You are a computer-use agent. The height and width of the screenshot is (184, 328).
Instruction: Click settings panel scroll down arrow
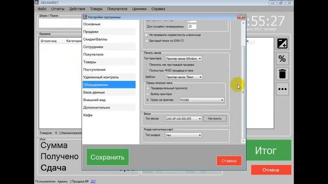(243, 141)
